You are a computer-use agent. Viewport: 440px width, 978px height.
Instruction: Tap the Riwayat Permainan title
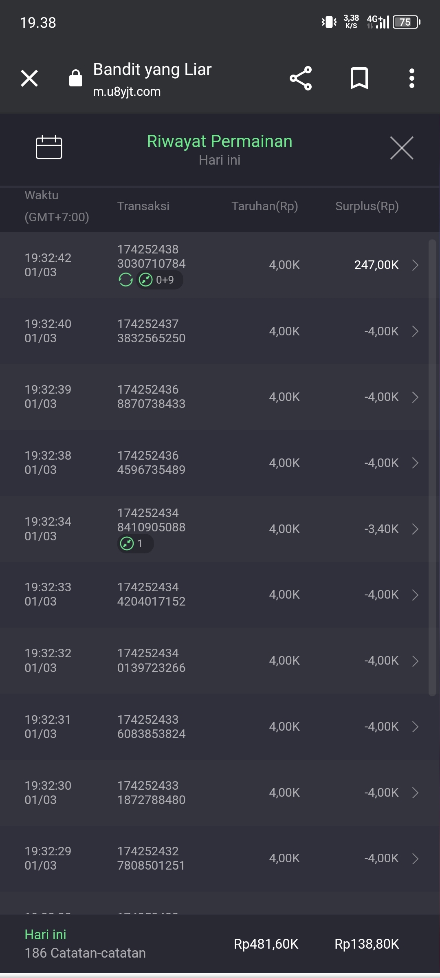pos(220,141)
